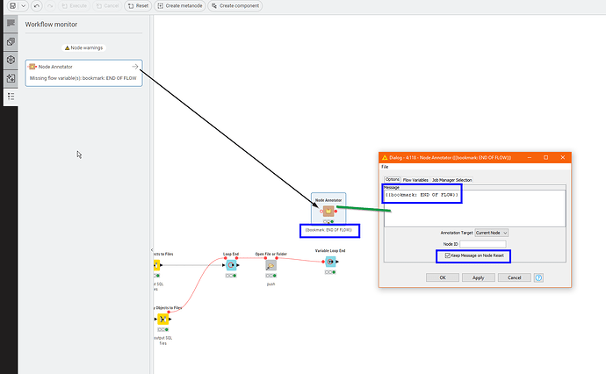Click the Execute toolbar button
606x374 pixels.
(x=74, y=6)
